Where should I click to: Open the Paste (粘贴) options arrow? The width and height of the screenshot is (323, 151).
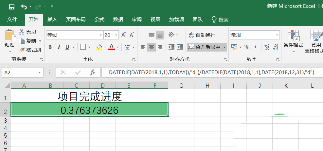click(10, 51)
